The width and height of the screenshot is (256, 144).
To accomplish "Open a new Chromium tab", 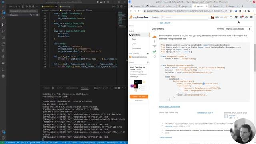I will tap(243, 6).
